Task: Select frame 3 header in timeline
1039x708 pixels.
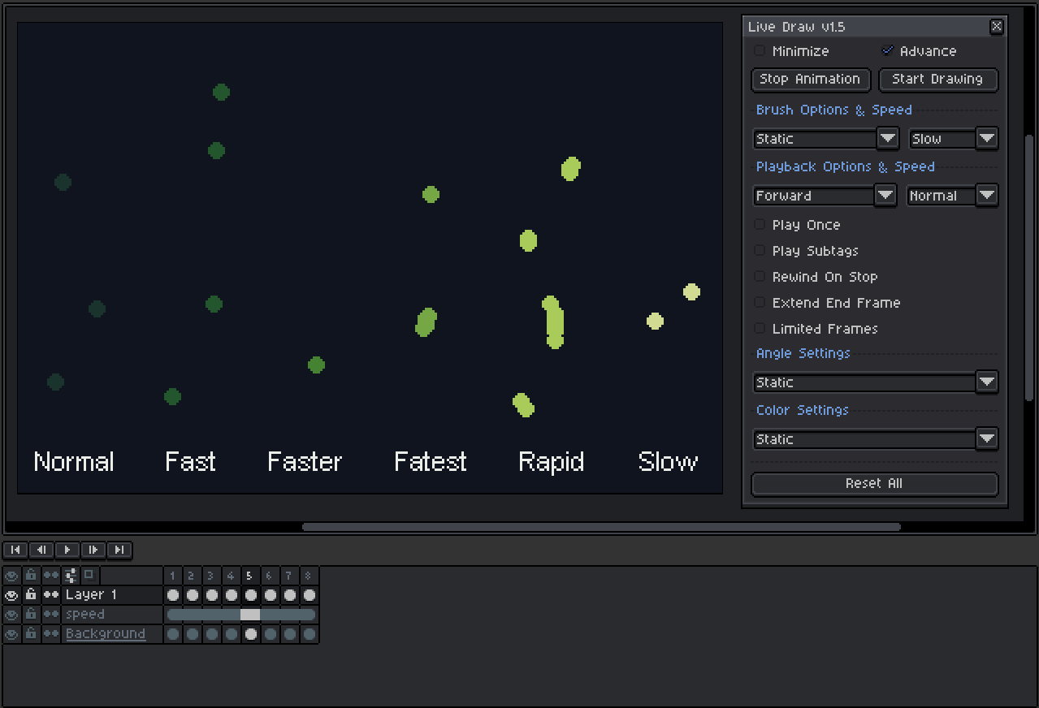Action: (212, 576)
